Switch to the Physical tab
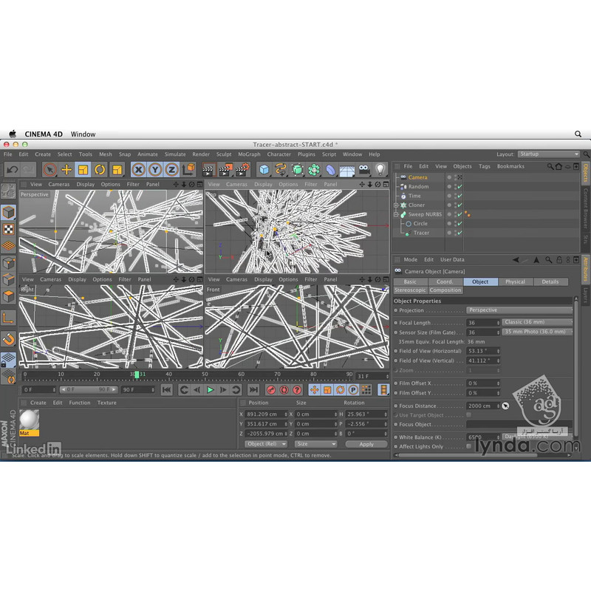Screen dimensions: 591x591 click(x=515, y=282)
